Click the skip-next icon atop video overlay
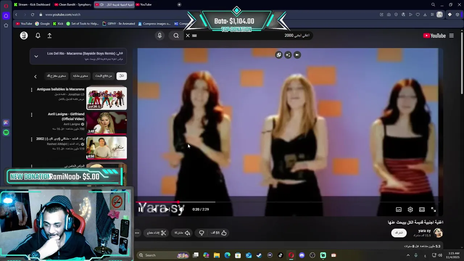This screenshot has height=261, width=464. 297,55
